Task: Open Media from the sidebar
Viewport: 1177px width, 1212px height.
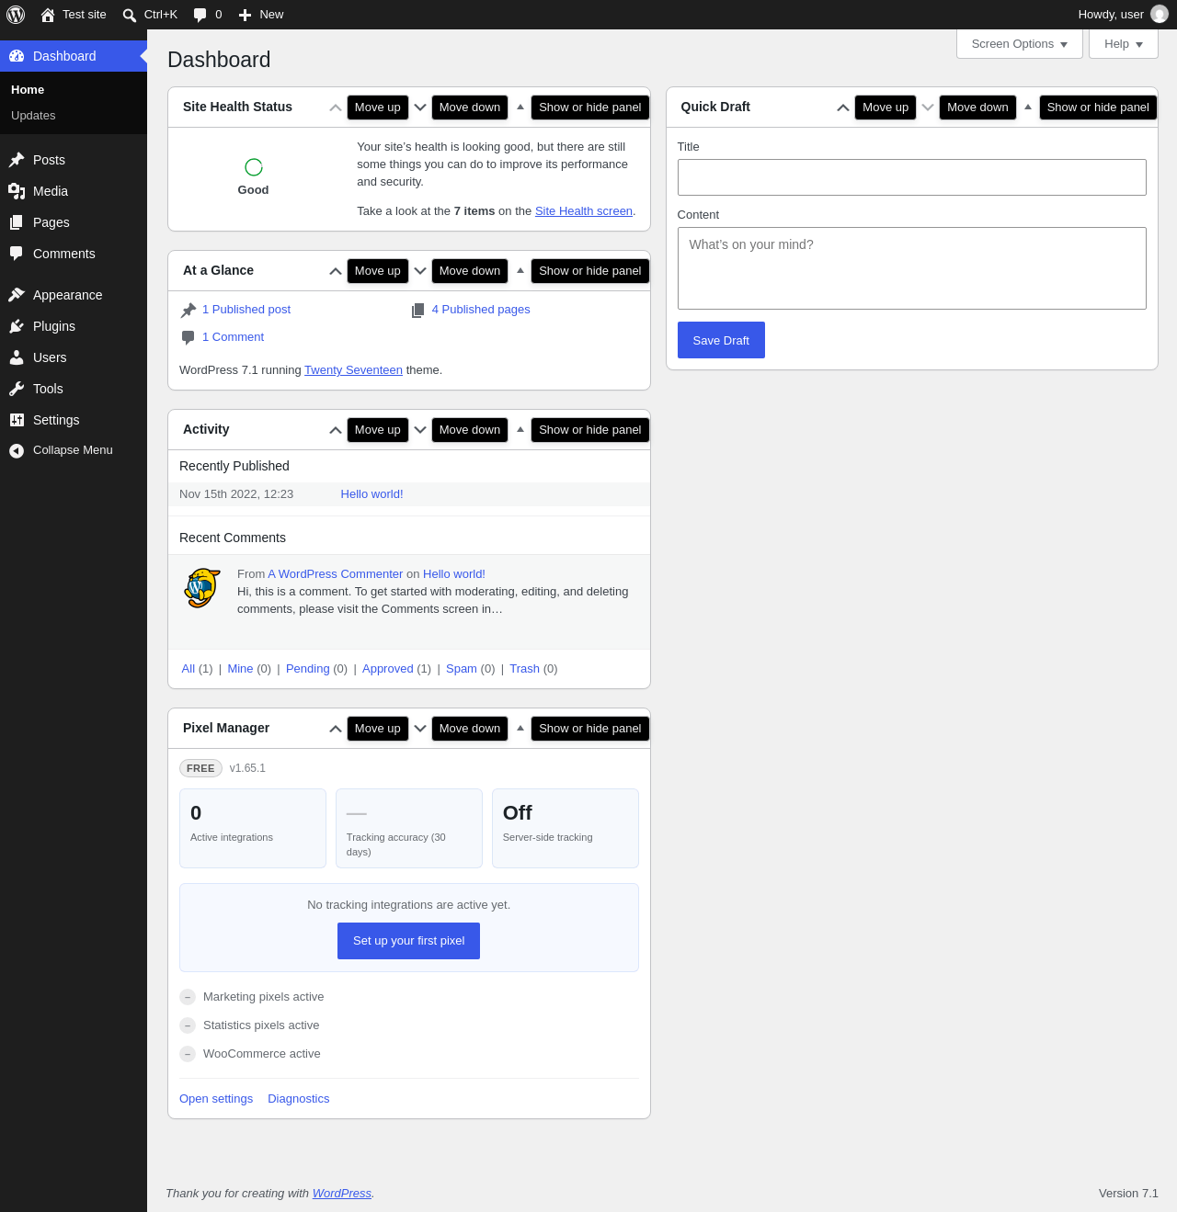Action: (74, 191)
